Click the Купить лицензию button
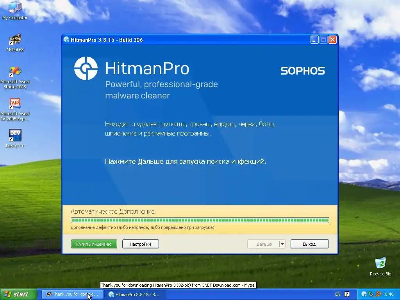Screen dimensions: 400x300 click(x=94, y=244)
